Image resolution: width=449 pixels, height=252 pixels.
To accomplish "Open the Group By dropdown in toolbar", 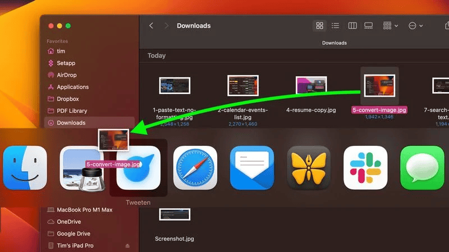I will 390,26.
